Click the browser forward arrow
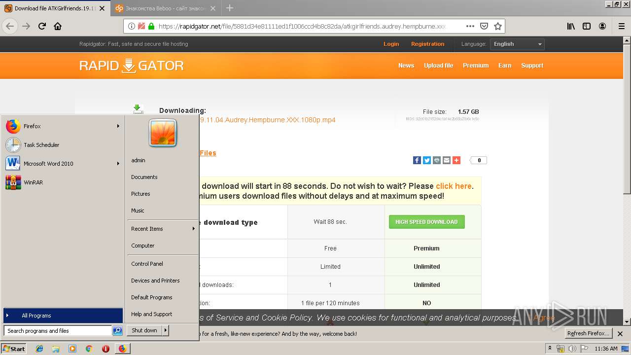The width and height of the screenshot is (631, 355). coord(26,26)
